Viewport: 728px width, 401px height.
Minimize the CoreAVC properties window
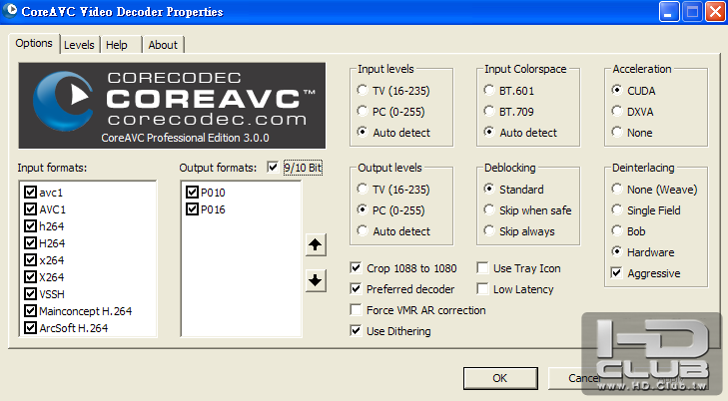coord(668,12)
